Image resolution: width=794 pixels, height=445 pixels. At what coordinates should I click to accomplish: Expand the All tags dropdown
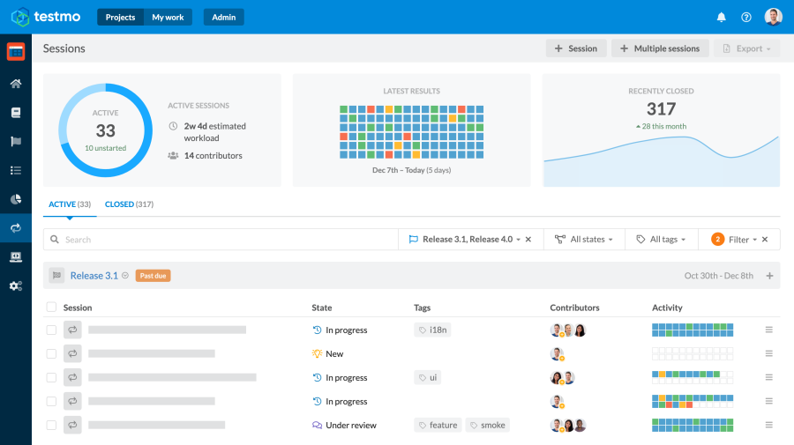[662, 239]
